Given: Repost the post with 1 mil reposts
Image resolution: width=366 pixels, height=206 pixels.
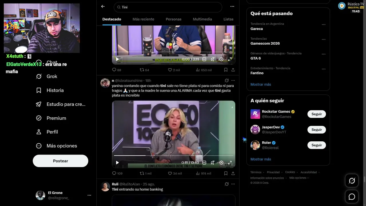Looking at the screenshot, I should click(146, 173).
